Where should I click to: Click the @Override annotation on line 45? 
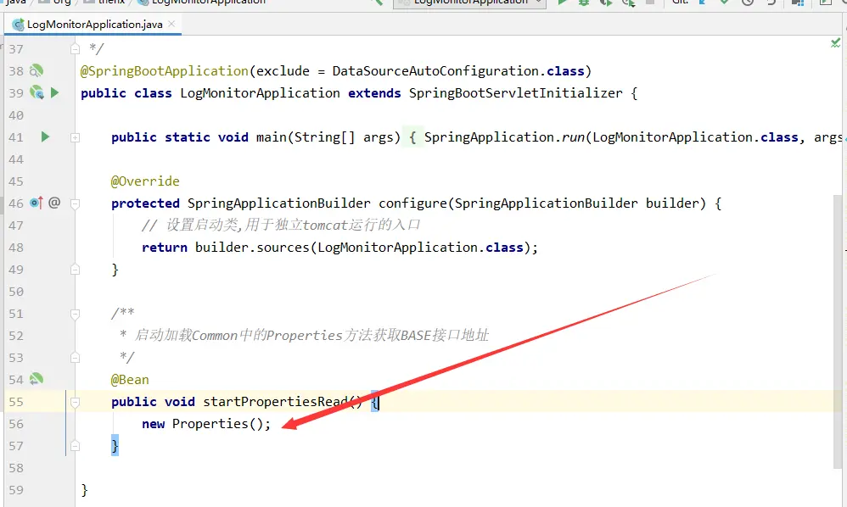click(x=145, y=181)
